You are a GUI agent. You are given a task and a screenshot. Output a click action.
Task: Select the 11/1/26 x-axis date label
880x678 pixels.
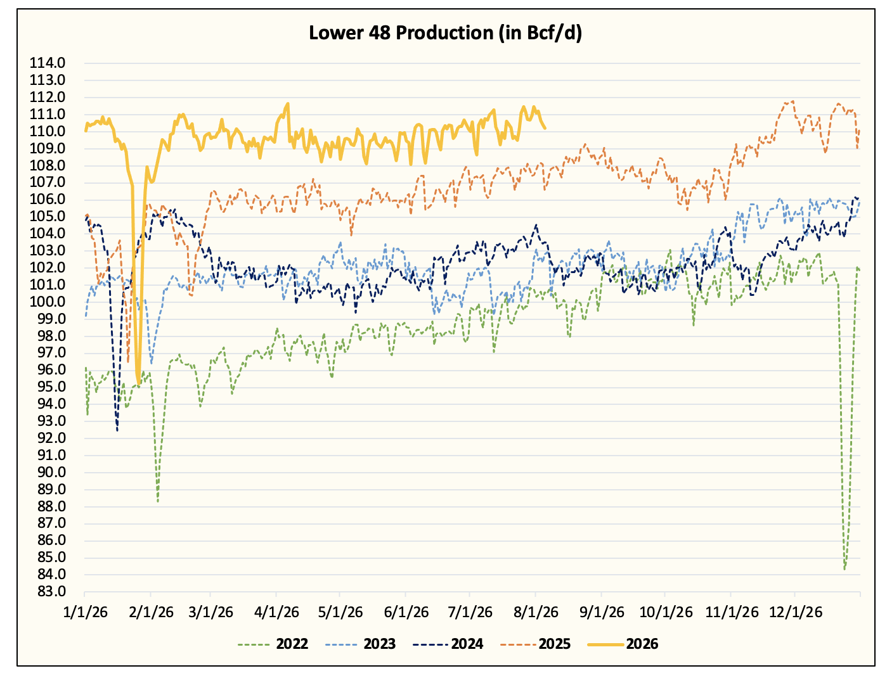[732, 612]
